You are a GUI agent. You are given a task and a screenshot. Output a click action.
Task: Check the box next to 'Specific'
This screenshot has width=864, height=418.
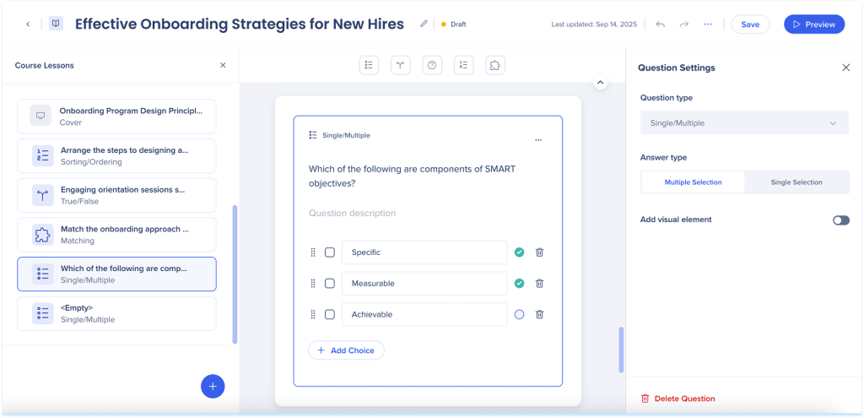(x=330, y=252)
